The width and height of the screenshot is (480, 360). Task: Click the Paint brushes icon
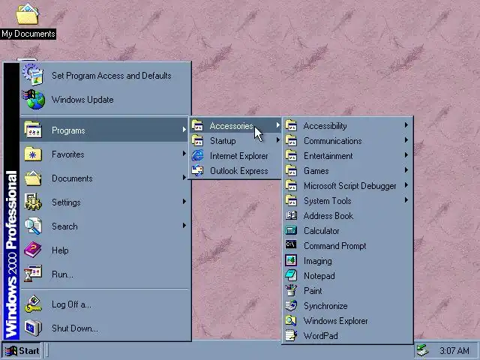pyautogui.click(x=291, y=290)
